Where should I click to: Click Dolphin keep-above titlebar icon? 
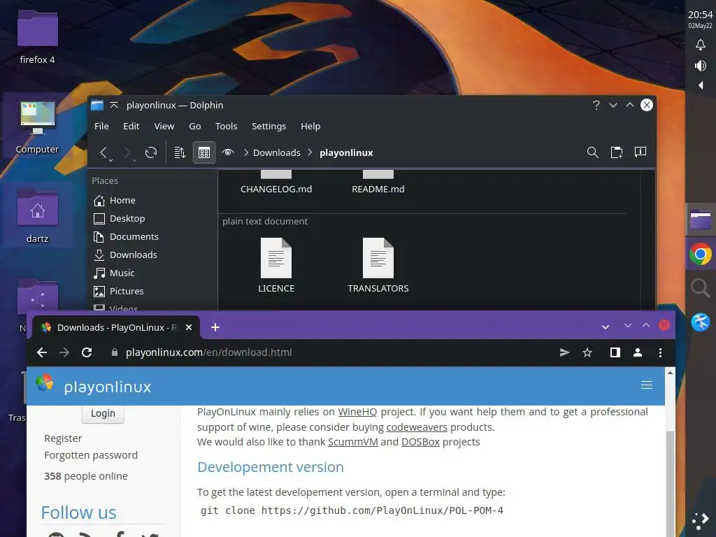click(x=114, y=105)
